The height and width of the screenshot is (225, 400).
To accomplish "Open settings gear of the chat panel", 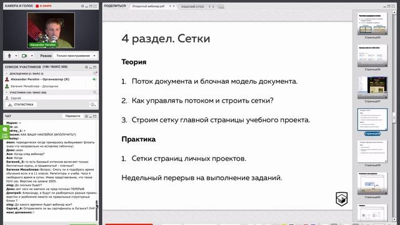I will [x=86, y=116].
